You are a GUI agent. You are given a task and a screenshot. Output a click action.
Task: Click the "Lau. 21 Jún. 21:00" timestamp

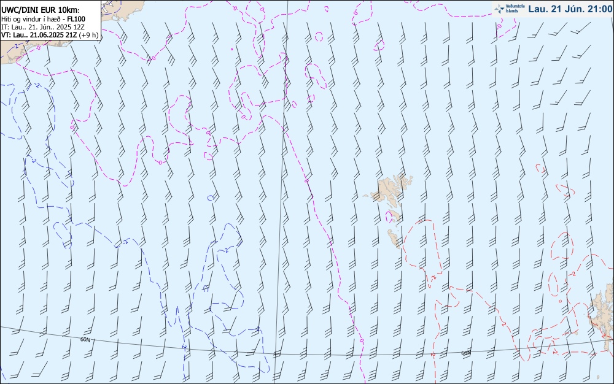tap(570, 9)
